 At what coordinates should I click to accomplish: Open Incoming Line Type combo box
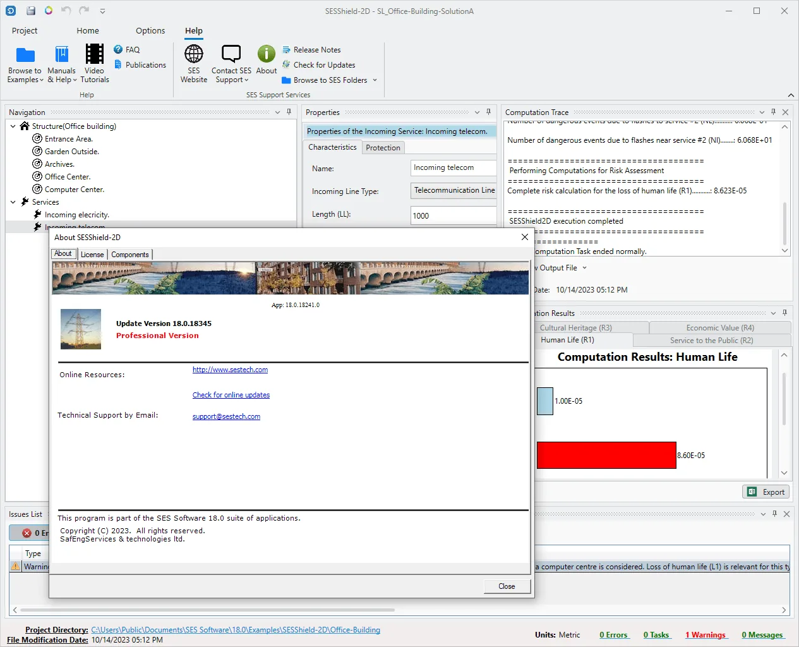pos(454,190)
